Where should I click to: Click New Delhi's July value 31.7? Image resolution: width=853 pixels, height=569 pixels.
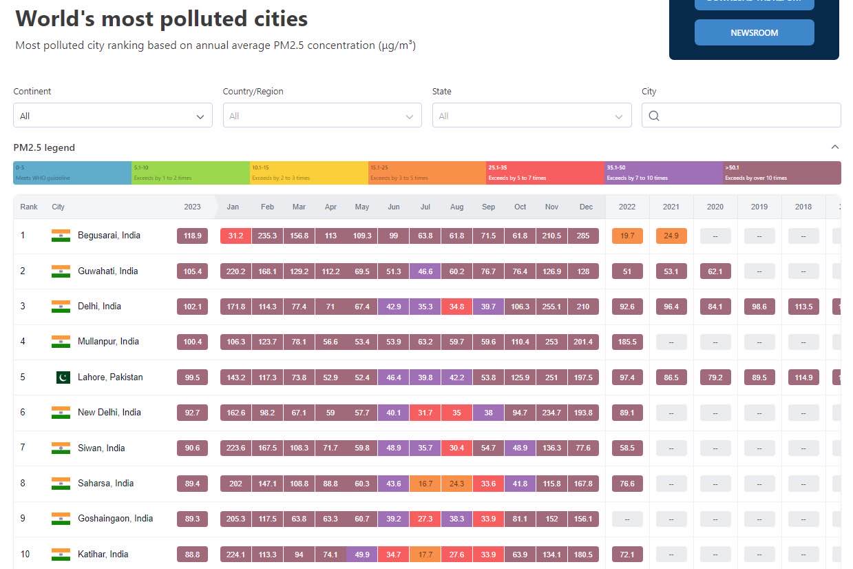coord(425,413)
